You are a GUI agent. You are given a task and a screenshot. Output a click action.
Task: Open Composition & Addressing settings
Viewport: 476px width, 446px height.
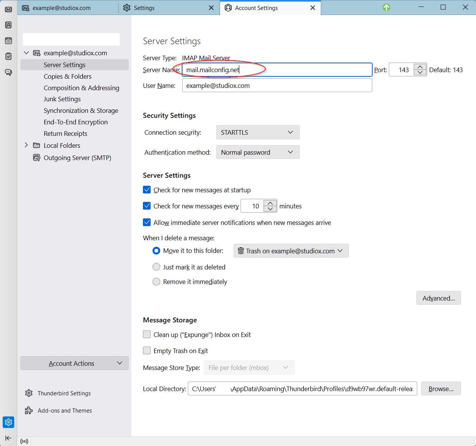tap(81, 88)
